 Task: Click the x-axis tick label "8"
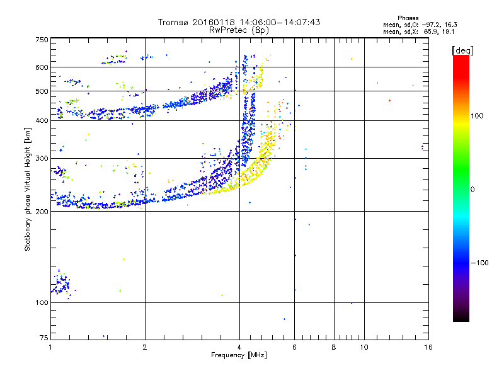coord(334,347)
